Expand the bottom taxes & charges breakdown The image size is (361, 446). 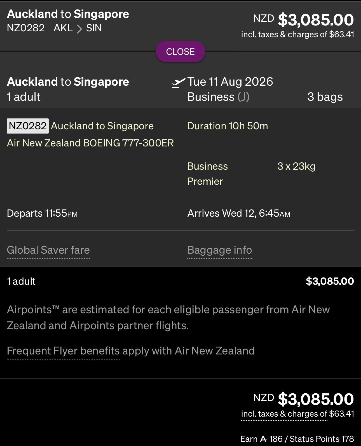tap(284, 414)
